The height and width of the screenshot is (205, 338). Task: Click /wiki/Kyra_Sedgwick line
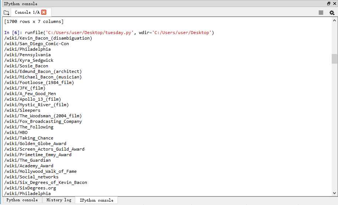tap(29, 60)
